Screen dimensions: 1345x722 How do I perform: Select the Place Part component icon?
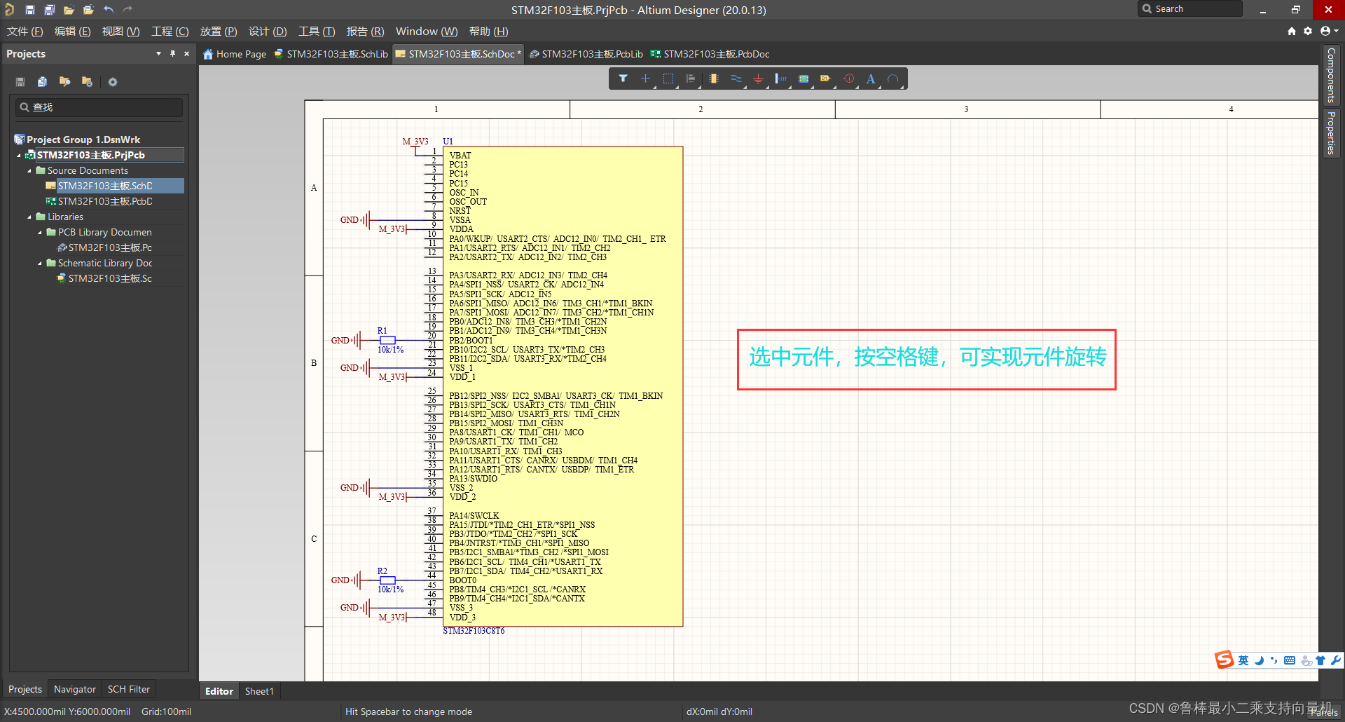tap(713, 79)
